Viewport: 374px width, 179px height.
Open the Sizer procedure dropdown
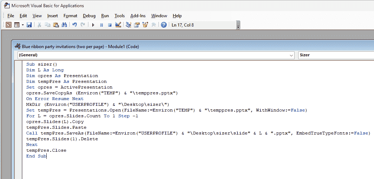(x=336, y=55)
